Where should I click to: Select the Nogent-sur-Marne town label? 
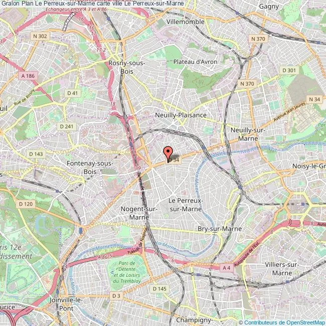click(139, 213)
